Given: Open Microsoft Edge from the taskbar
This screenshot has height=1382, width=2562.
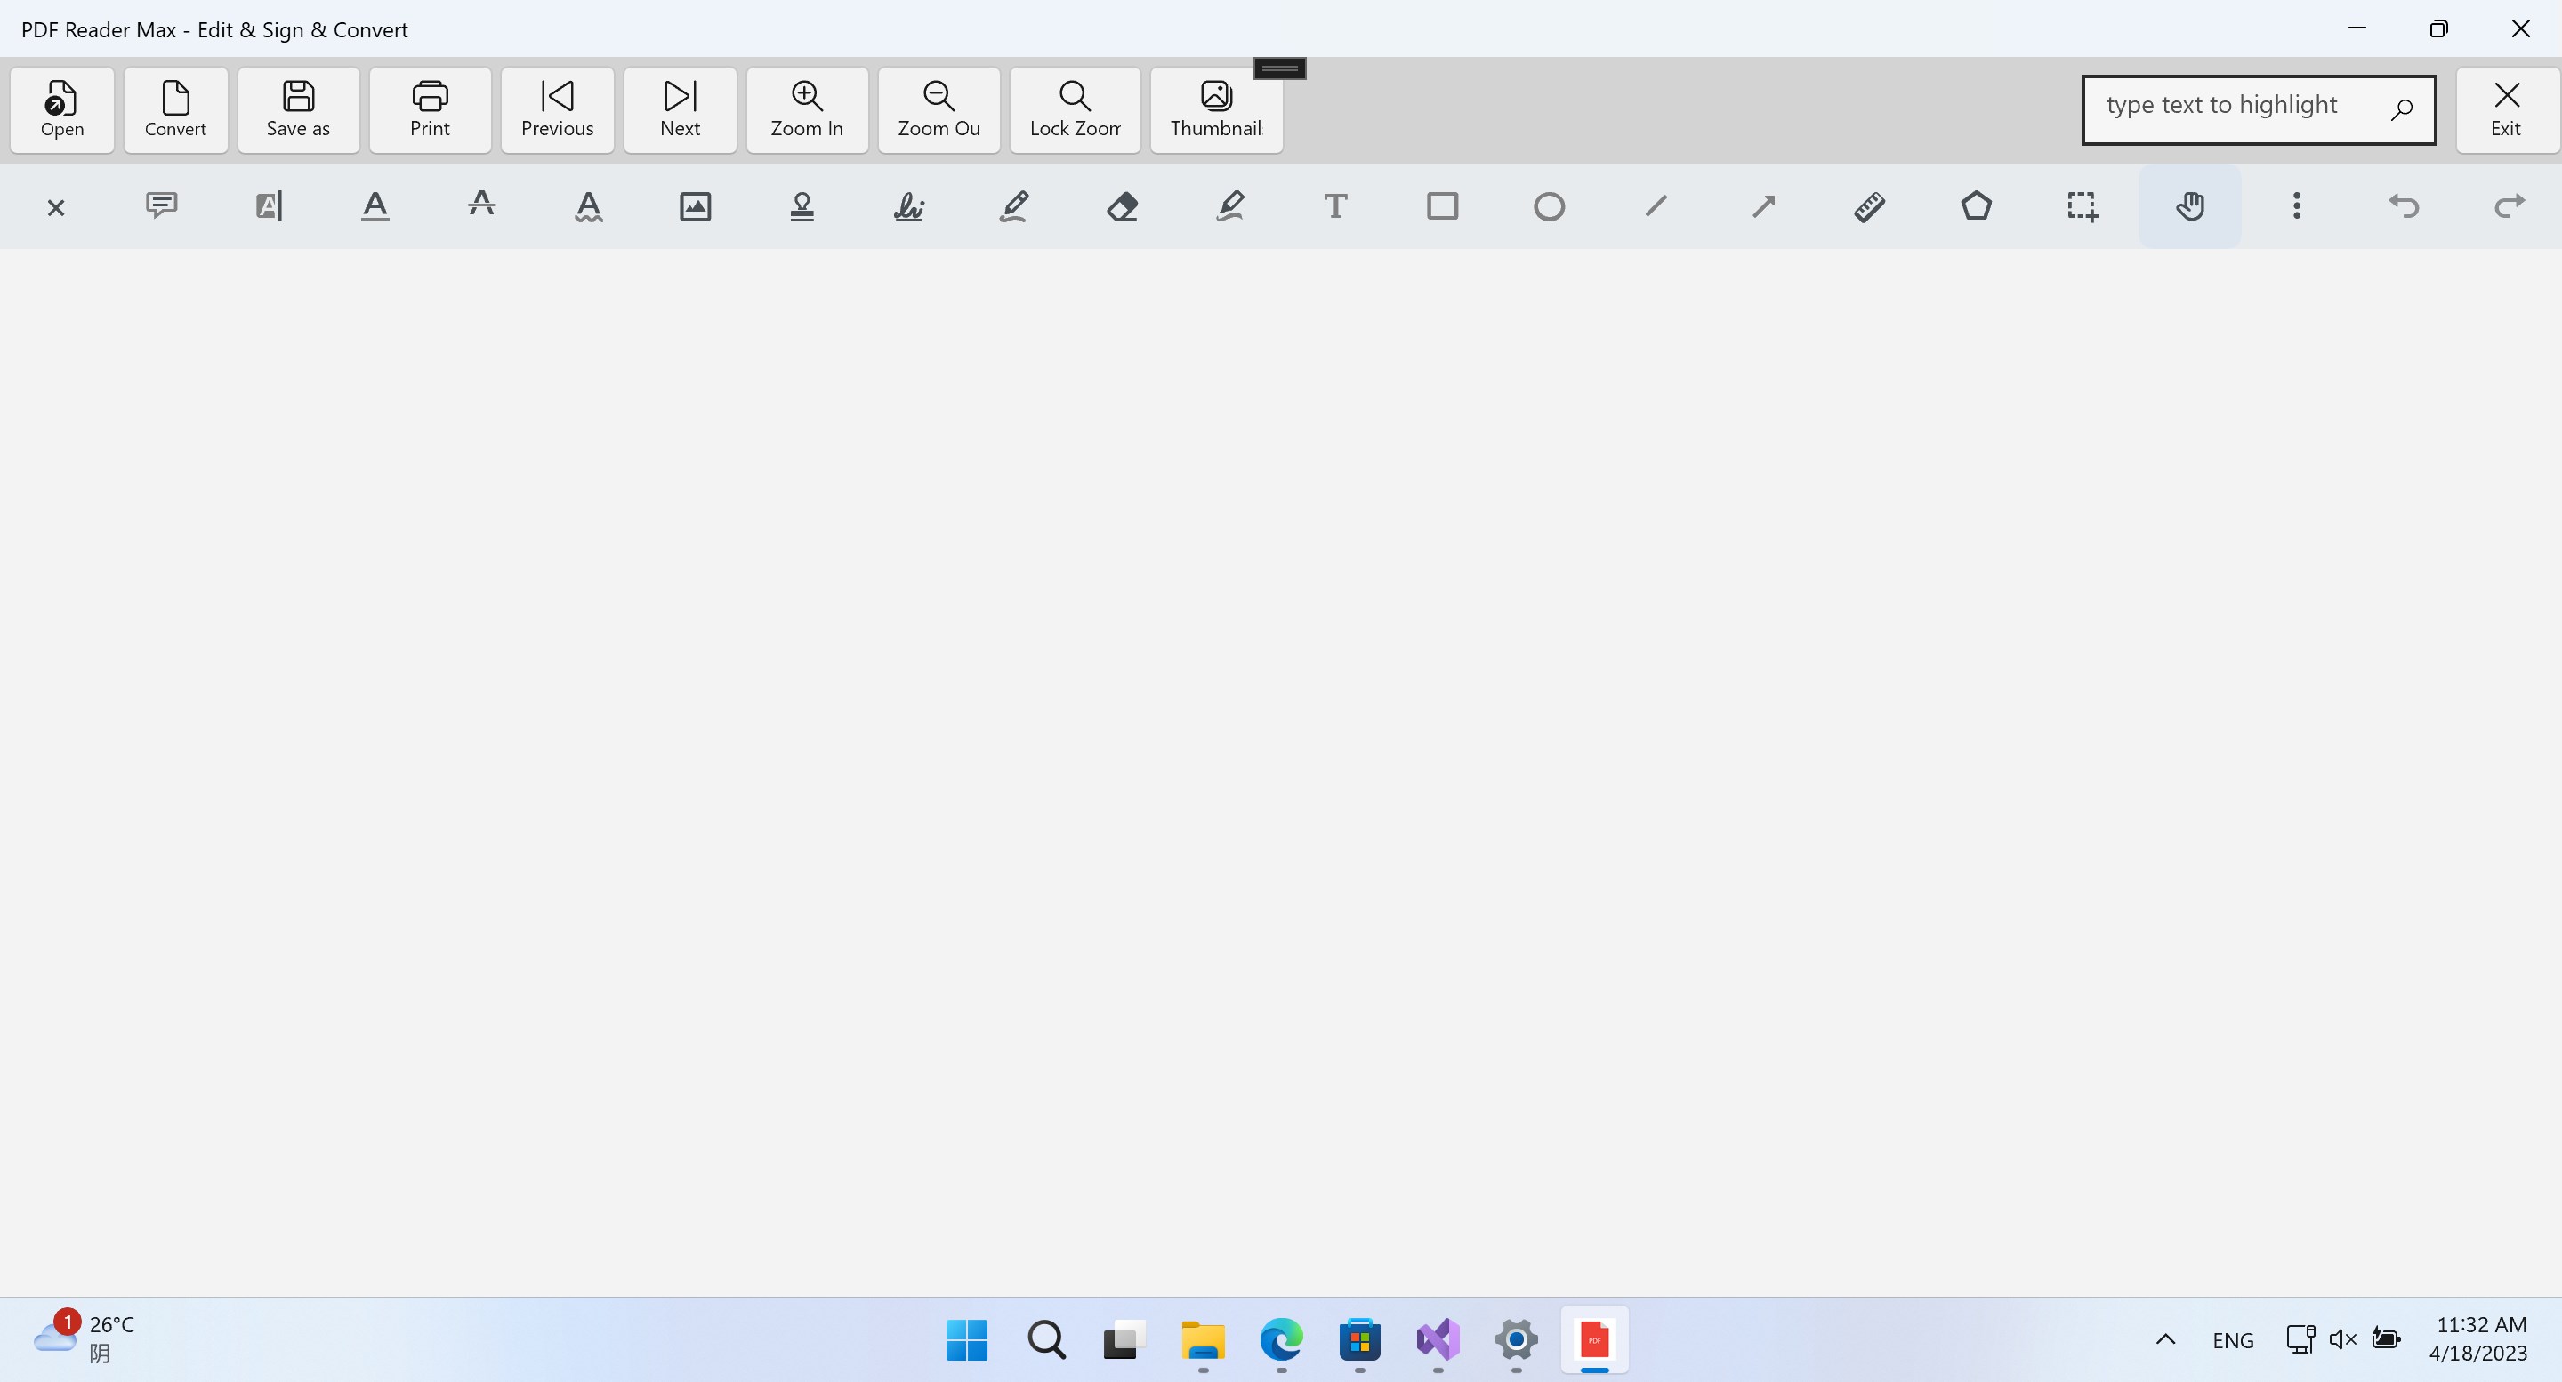Looking at the screenshot, I should pos(1281,1339).
